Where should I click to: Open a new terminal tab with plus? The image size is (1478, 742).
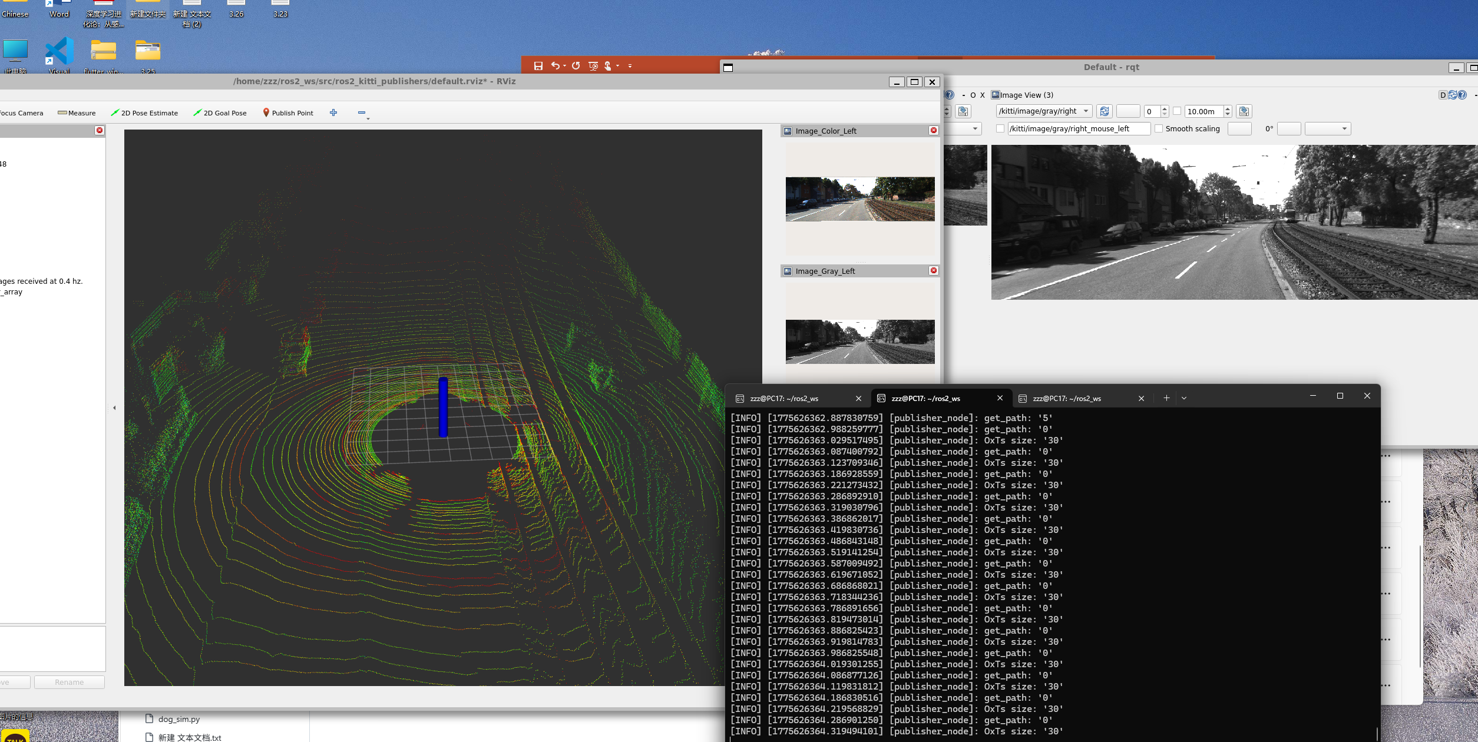(x=1166, y=398)
